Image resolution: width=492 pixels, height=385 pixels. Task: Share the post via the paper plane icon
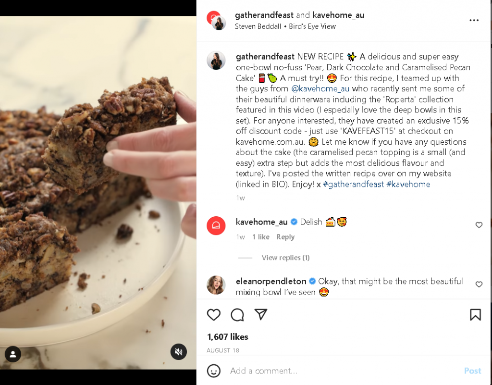pos(260,314)
